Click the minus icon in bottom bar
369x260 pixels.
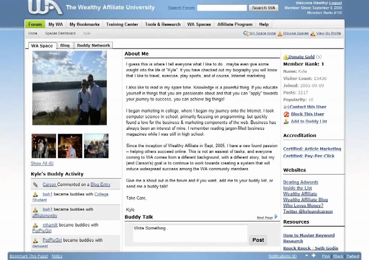[x=307, y=255]
